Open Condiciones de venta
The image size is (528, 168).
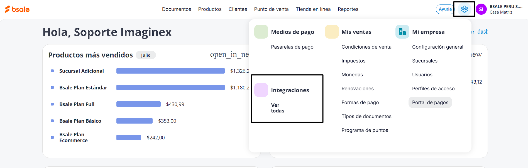[366, 47]
